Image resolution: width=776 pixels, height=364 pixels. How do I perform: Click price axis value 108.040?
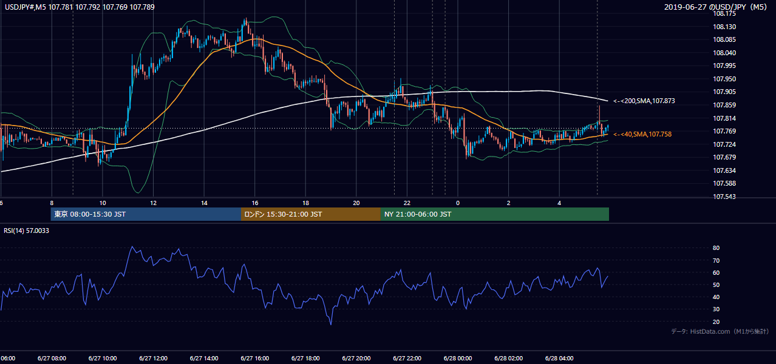(724, 53)
